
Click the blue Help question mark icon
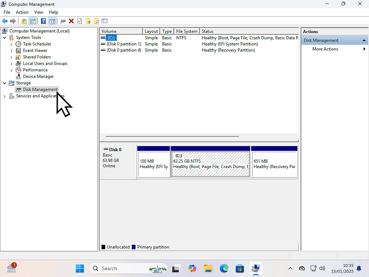pos(43,21)
